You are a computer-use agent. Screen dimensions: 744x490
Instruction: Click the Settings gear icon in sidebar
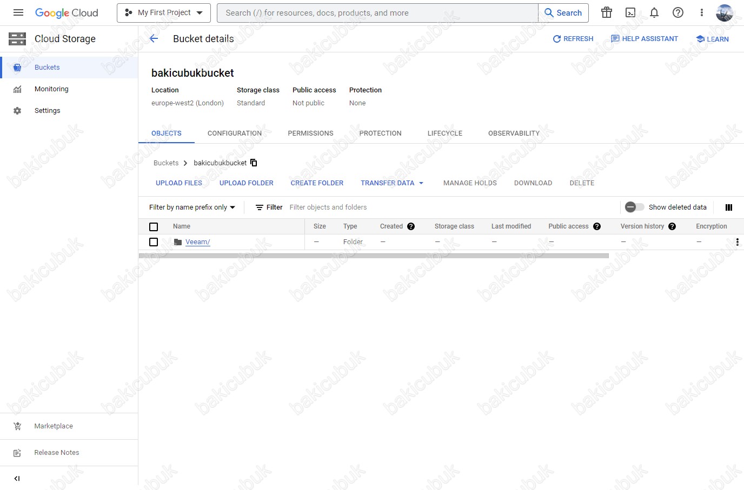click(x=17, y=111)
